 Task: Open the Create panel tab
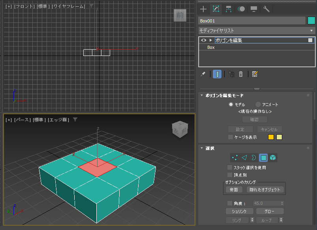[203, 9]
